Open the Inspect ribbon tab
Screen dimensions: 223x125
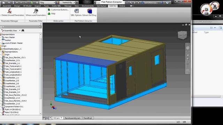click(38, 6)
